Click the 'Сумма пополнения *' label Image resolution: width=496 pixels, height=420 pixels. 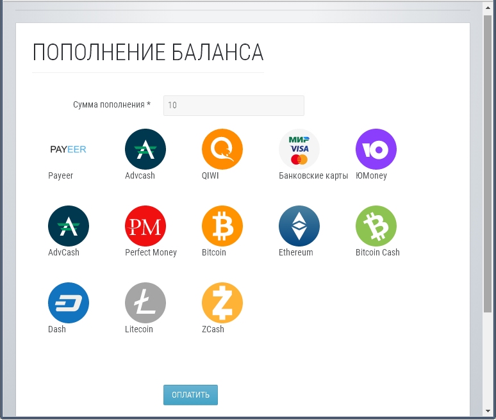pos(112,104)
